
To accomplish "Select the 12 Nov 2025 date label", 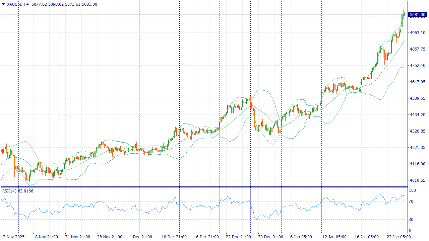I will pyautogui.click(x=13, y=237).
